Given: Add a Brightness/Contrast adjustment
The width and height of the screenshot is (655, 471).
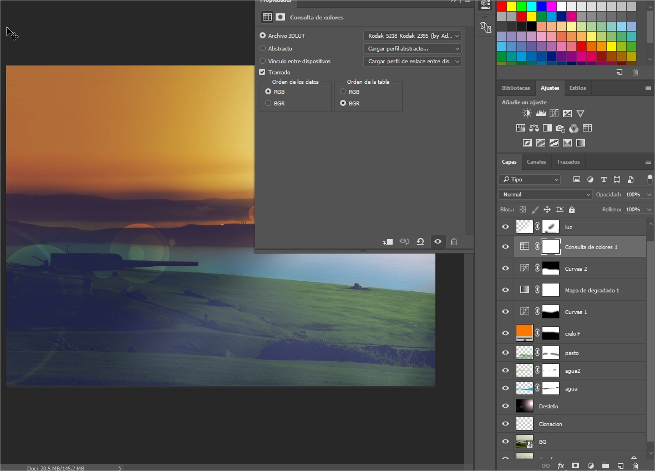Looking at the screenshot, I should 527,113.
